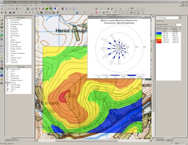Viewport: 188px width, 145px height.
Task: Click the blue magnifier zoom tool
Action: click(55, 9)
